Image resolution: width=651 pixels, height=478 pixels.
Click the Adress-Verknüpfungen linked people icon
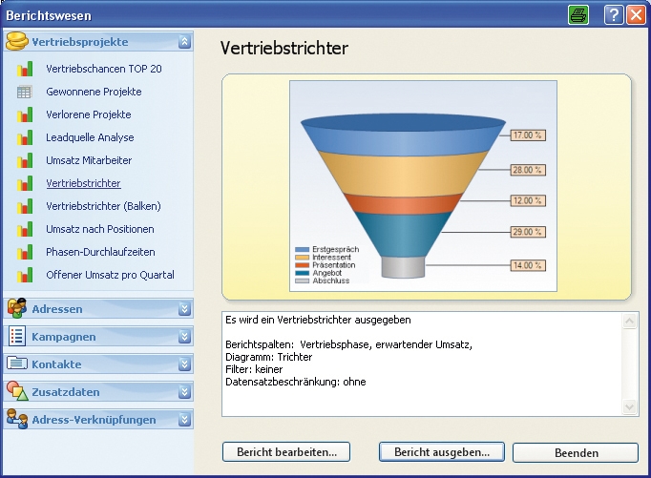(x=17, y=419)
